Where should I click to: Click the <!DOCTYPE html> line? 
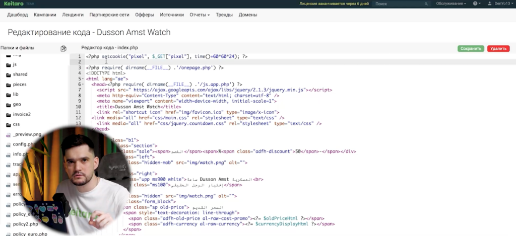tap(106, 73)
